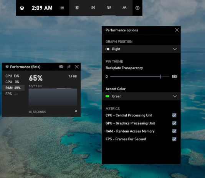
Task: Open the Accent Color dropdown set to Green
Action: tap(141, 96)
